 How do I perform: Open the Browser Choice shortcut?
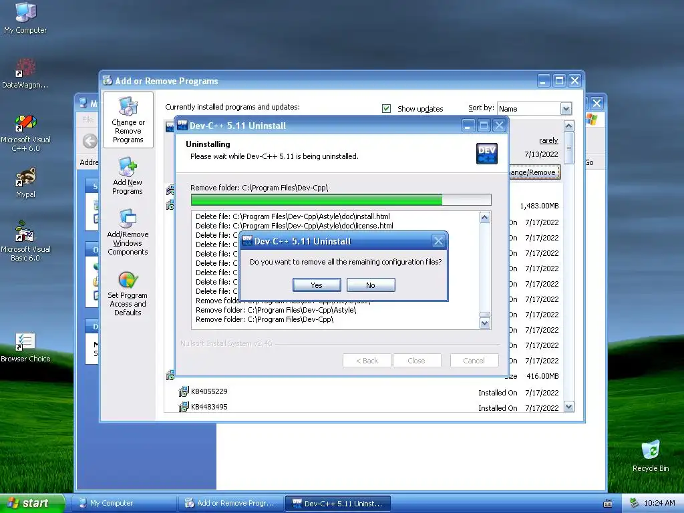[x=25, y=347]
